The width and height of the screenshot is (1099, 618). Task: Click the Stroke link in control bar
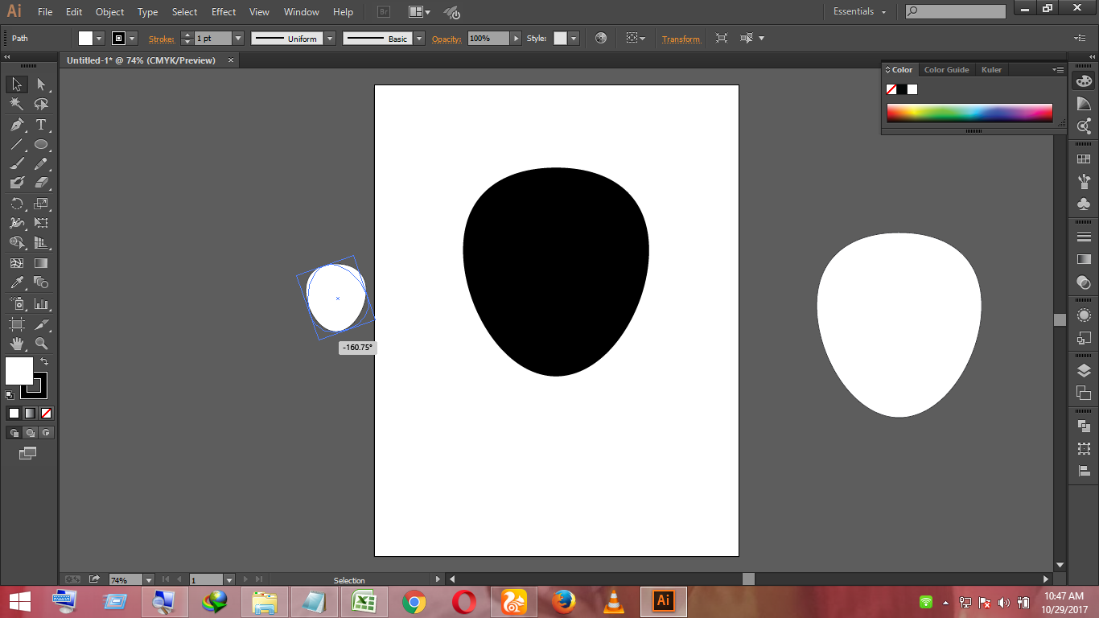[161, 39]
